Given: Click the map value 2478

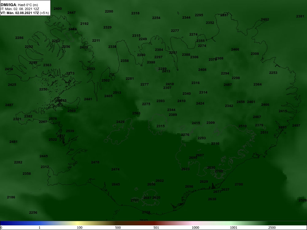Looking at the screenshot, I should click(x=95, y=162).
